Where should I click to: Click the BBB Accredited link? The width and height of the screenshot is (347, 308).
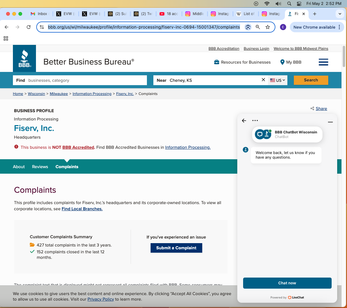coord(78,147)
